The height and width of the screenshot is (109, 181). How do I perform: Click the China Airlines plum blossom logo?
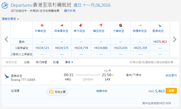[42, 25]
